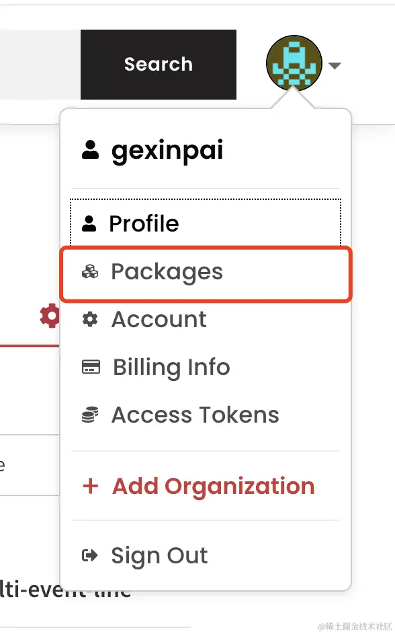The width and height of the screenshot is (395, 634).
Task: Go to Account settings
Action: click(206, 320)
